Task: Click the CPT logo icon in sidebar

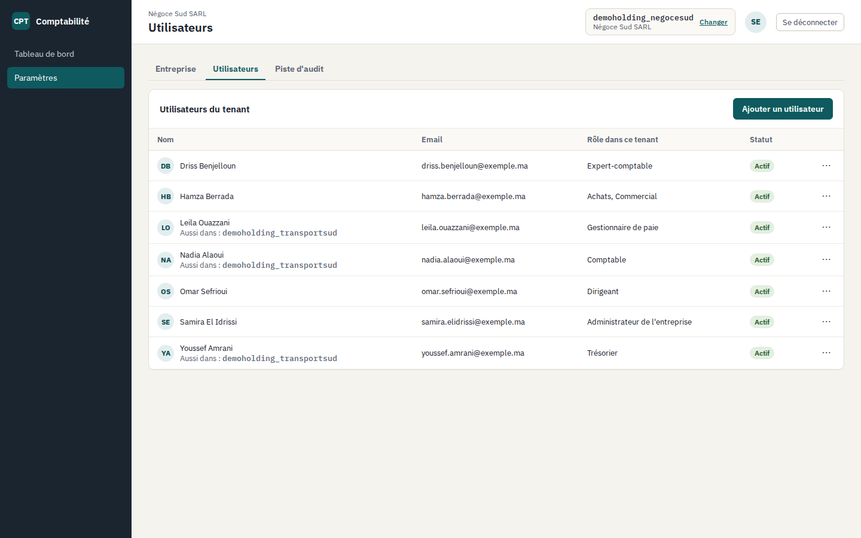Action: [21, 21]
